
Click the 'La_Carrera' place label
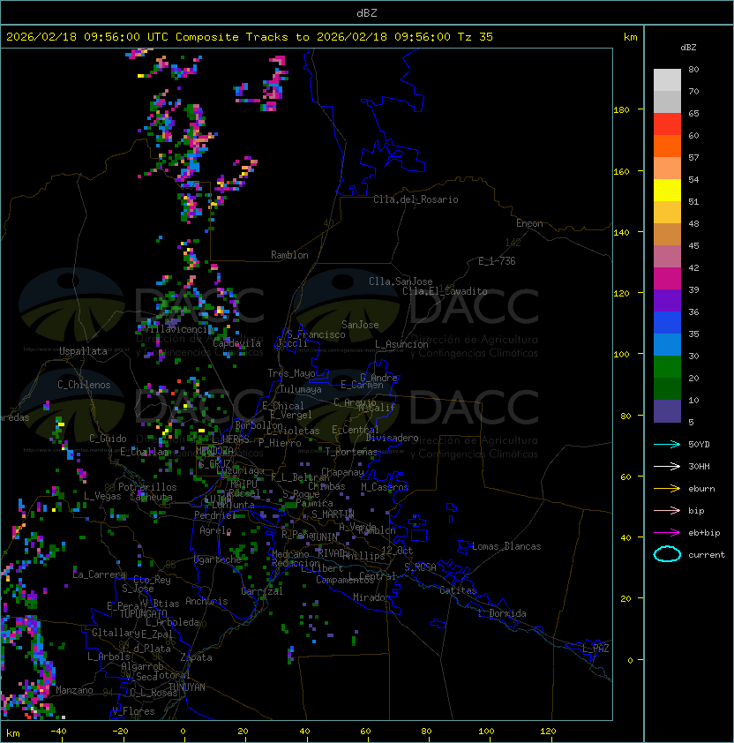pos(100,574)
